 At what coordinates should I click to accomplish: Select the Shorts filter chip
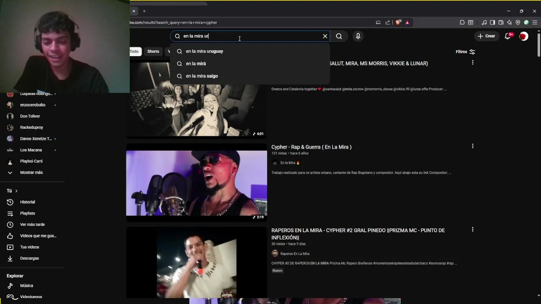(x=153, y=52)
